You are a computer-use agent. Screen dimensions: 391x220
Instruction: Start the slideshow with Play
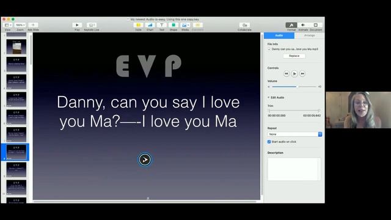click(77, 25)
